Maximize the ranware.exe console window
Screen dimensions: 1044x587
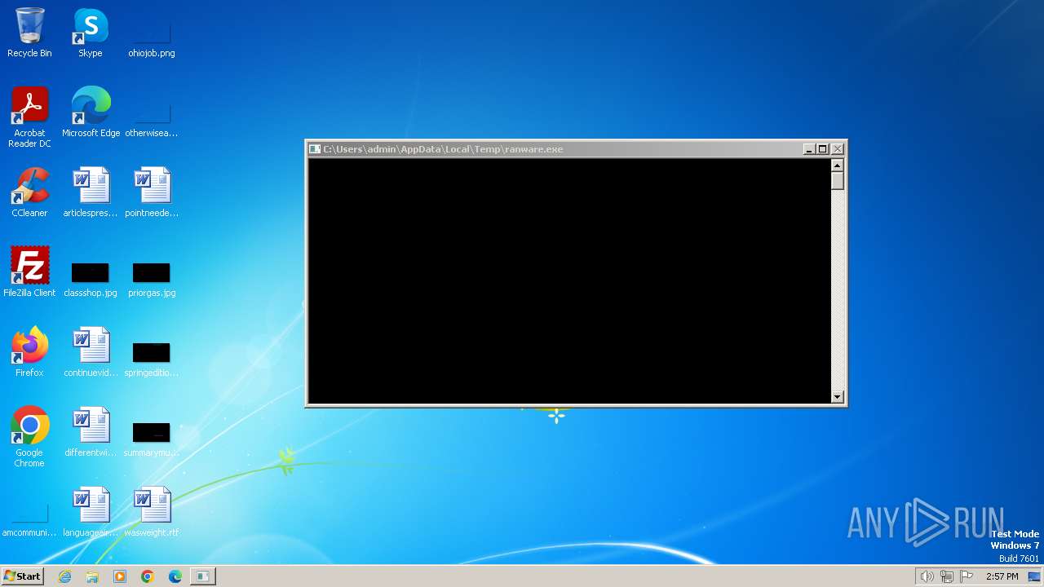[x=823, y=149]
